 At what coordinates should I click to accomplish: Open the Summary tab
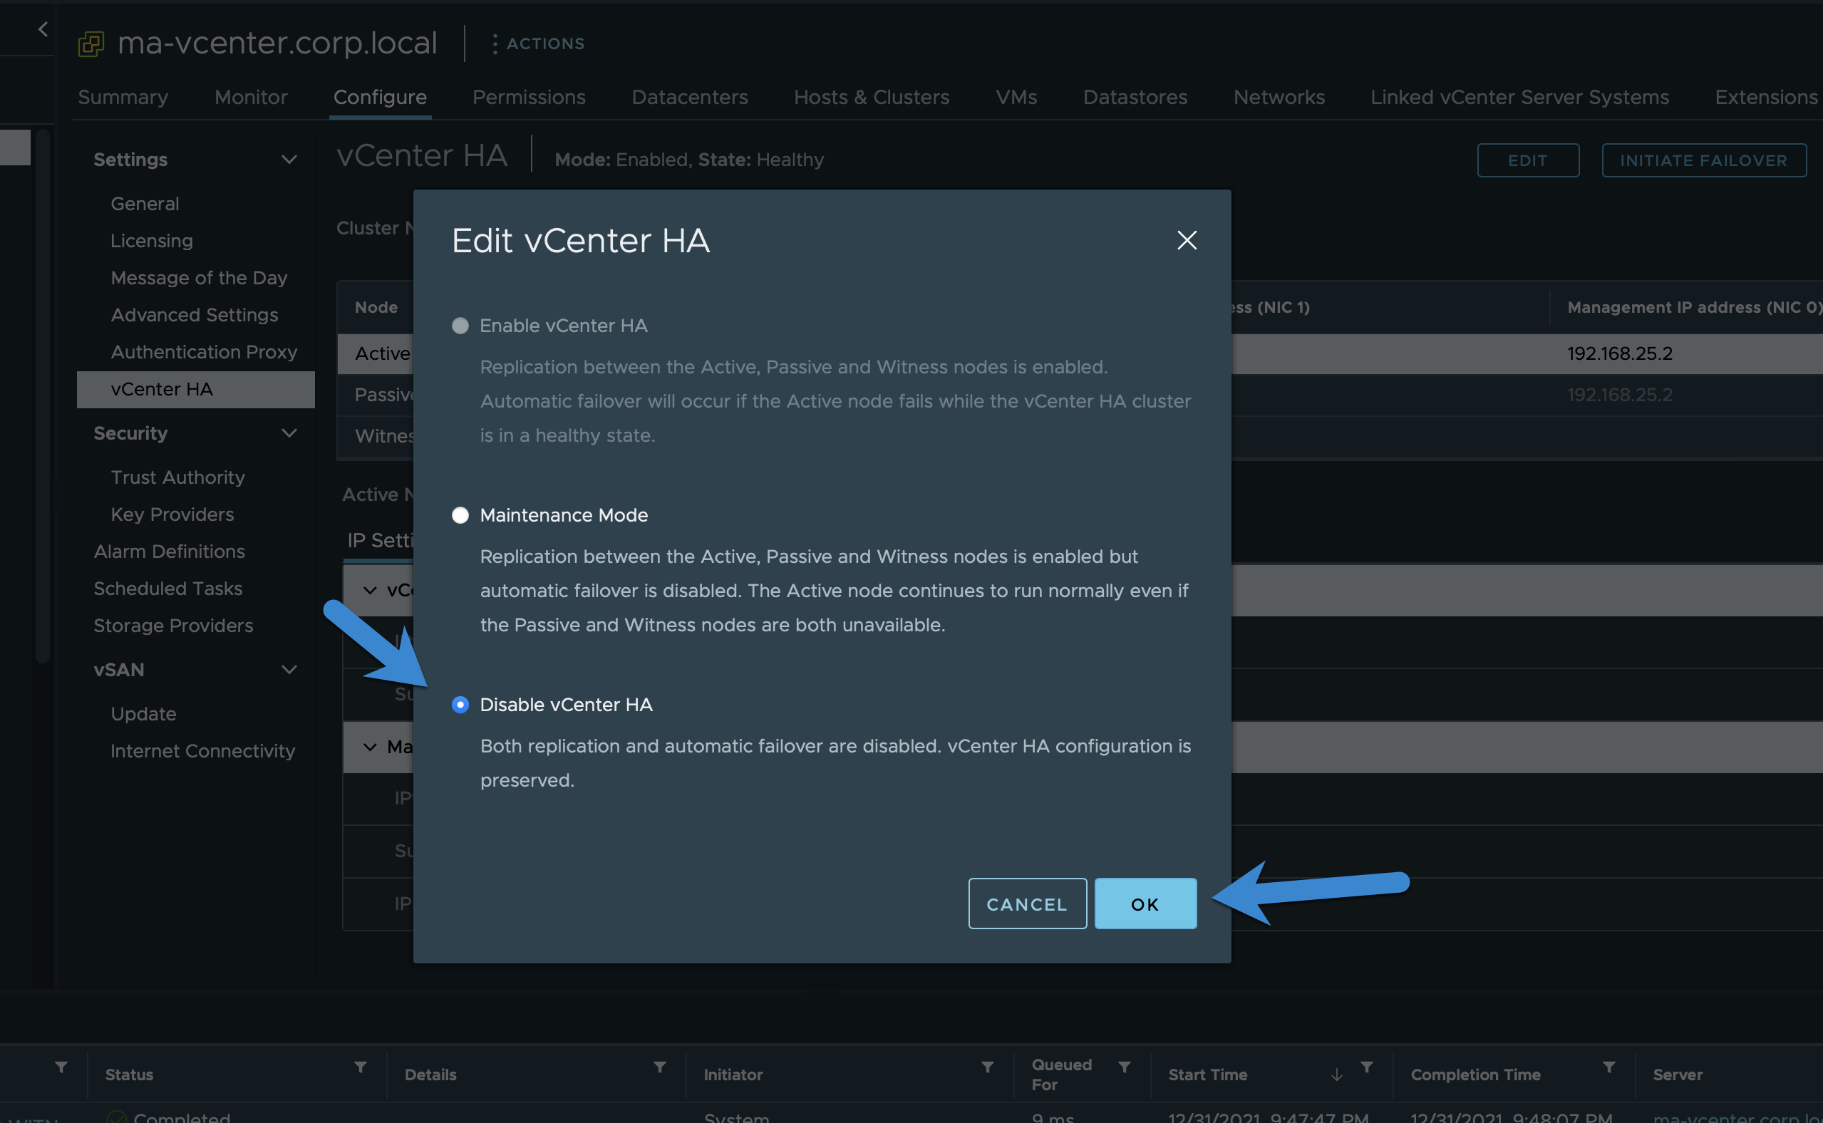coord(123,98)
